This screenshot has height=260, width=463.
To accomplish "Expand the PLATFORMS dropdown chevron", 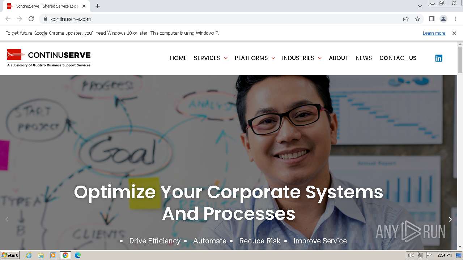I will point(273,58).
